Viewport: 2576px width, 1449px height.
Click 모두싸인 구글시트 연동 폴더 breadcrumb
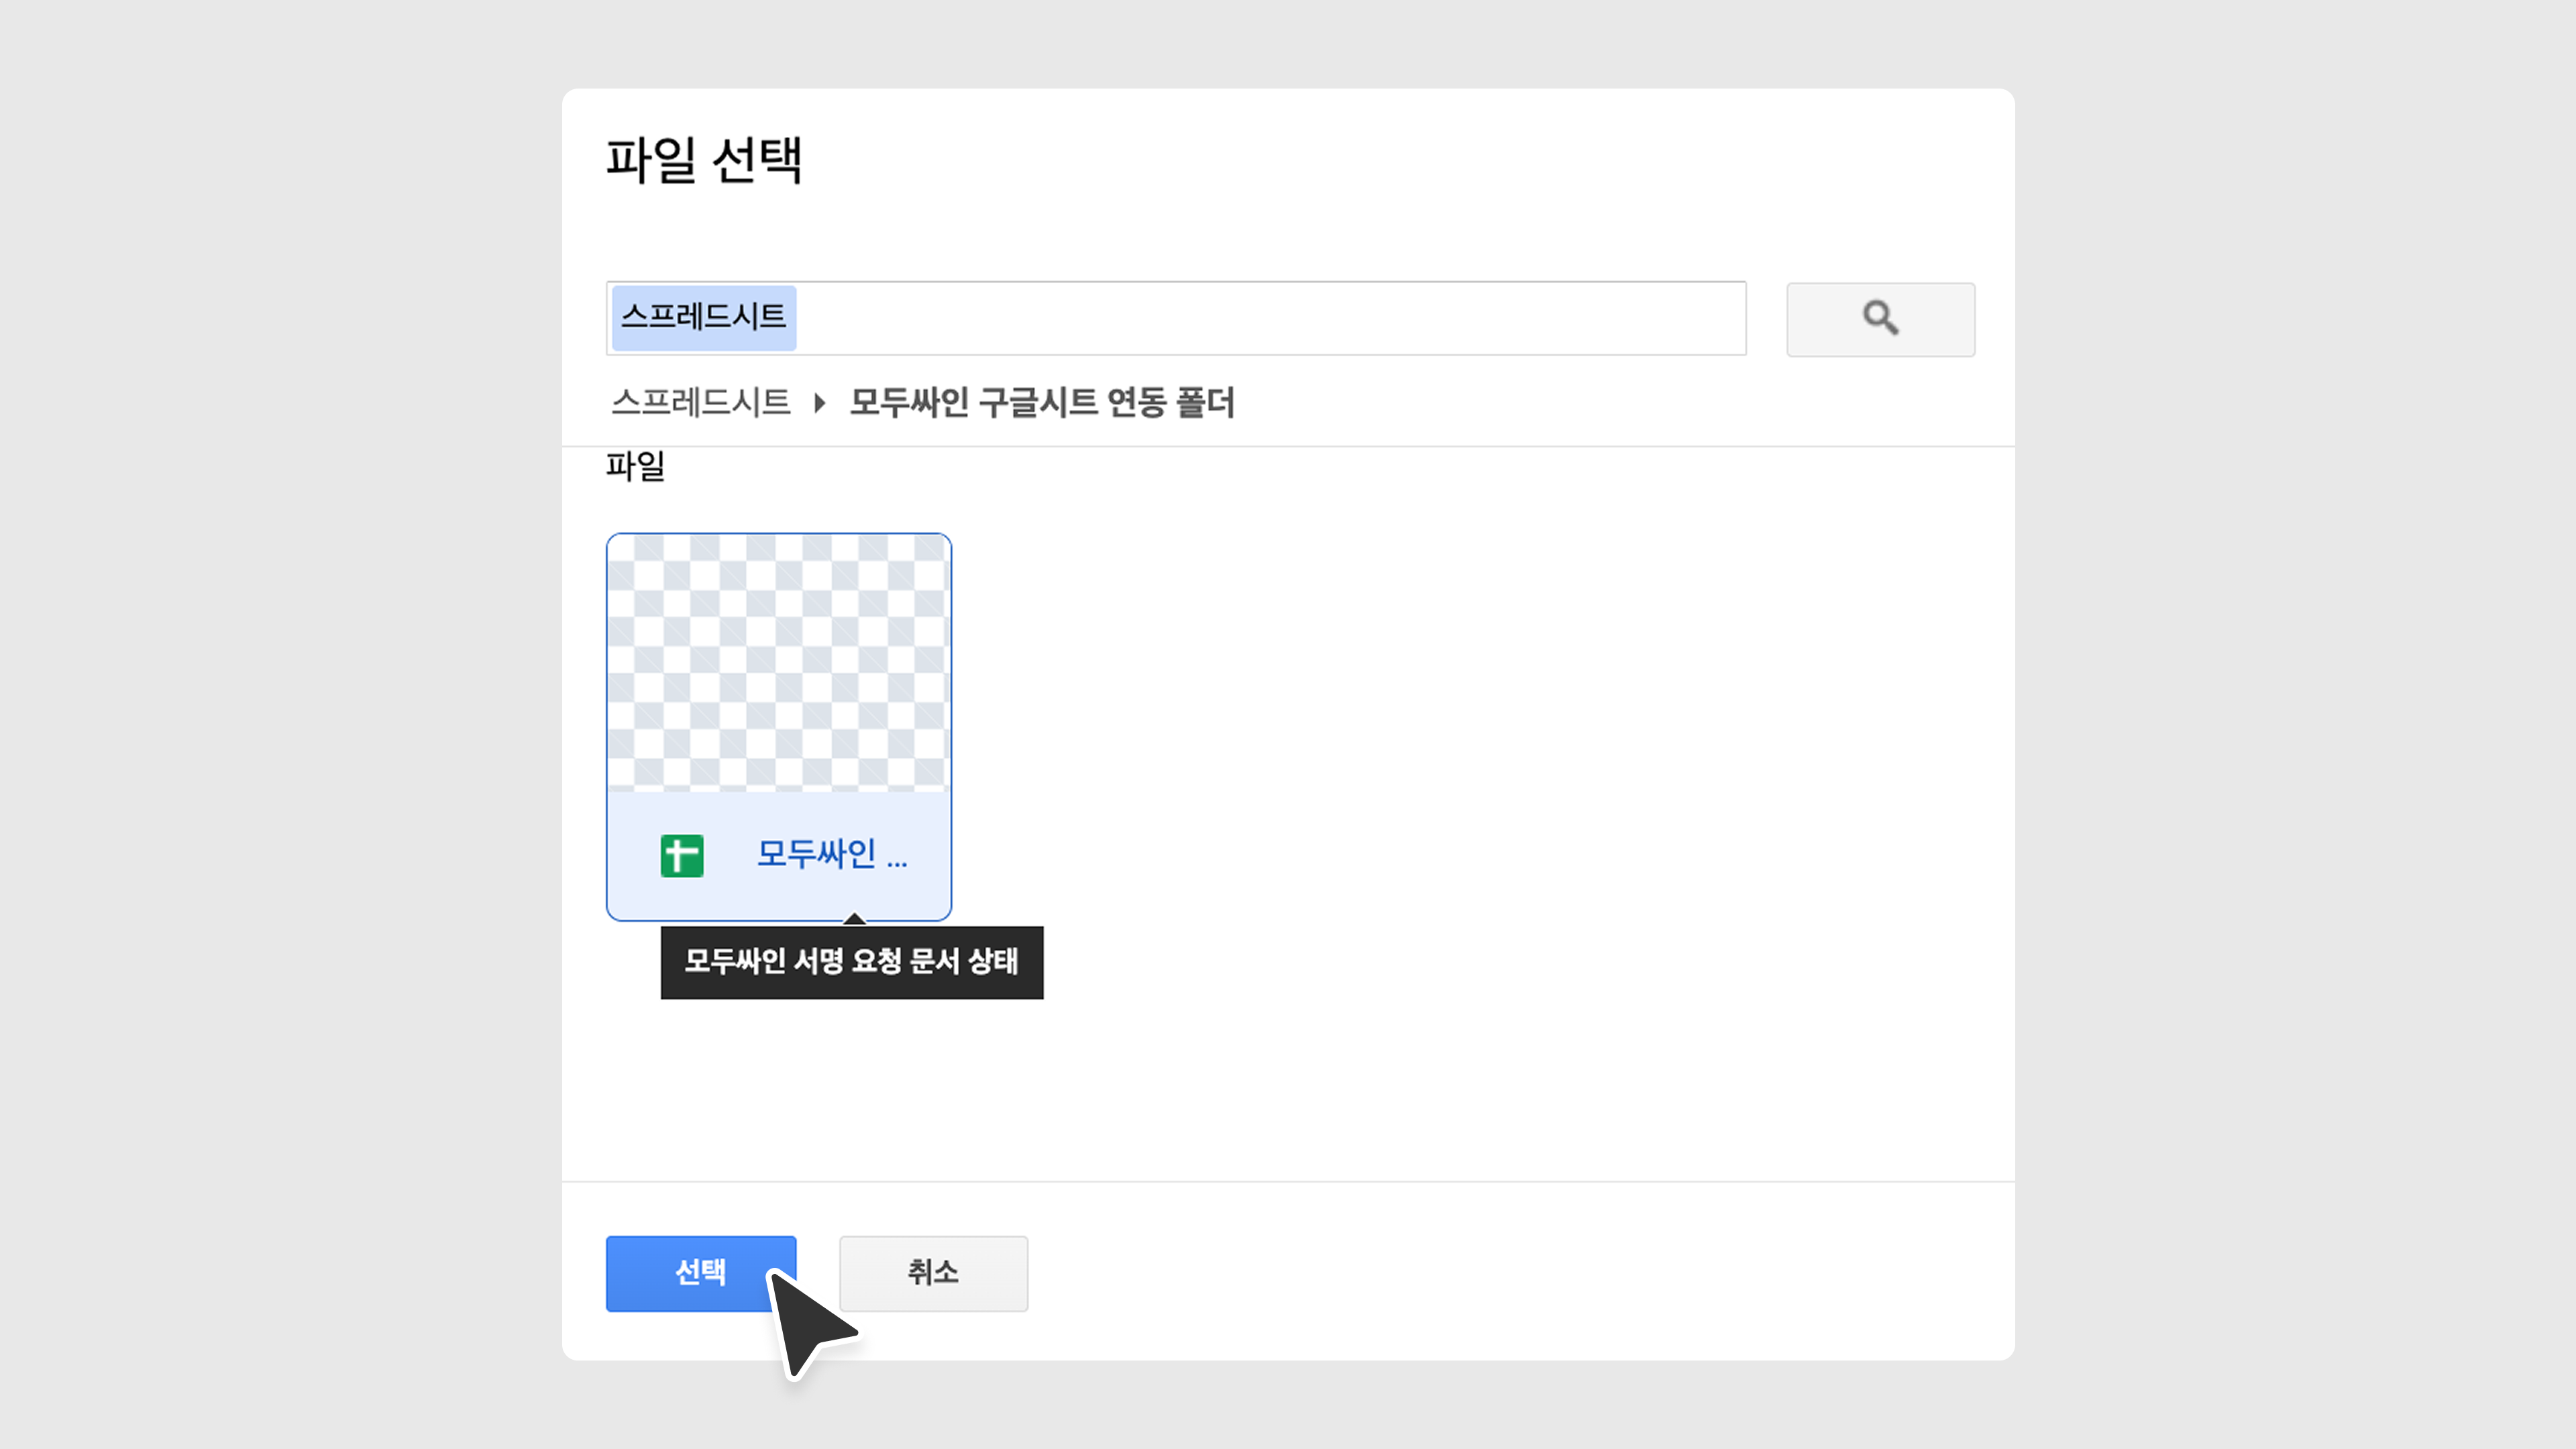coord(1042,403)
